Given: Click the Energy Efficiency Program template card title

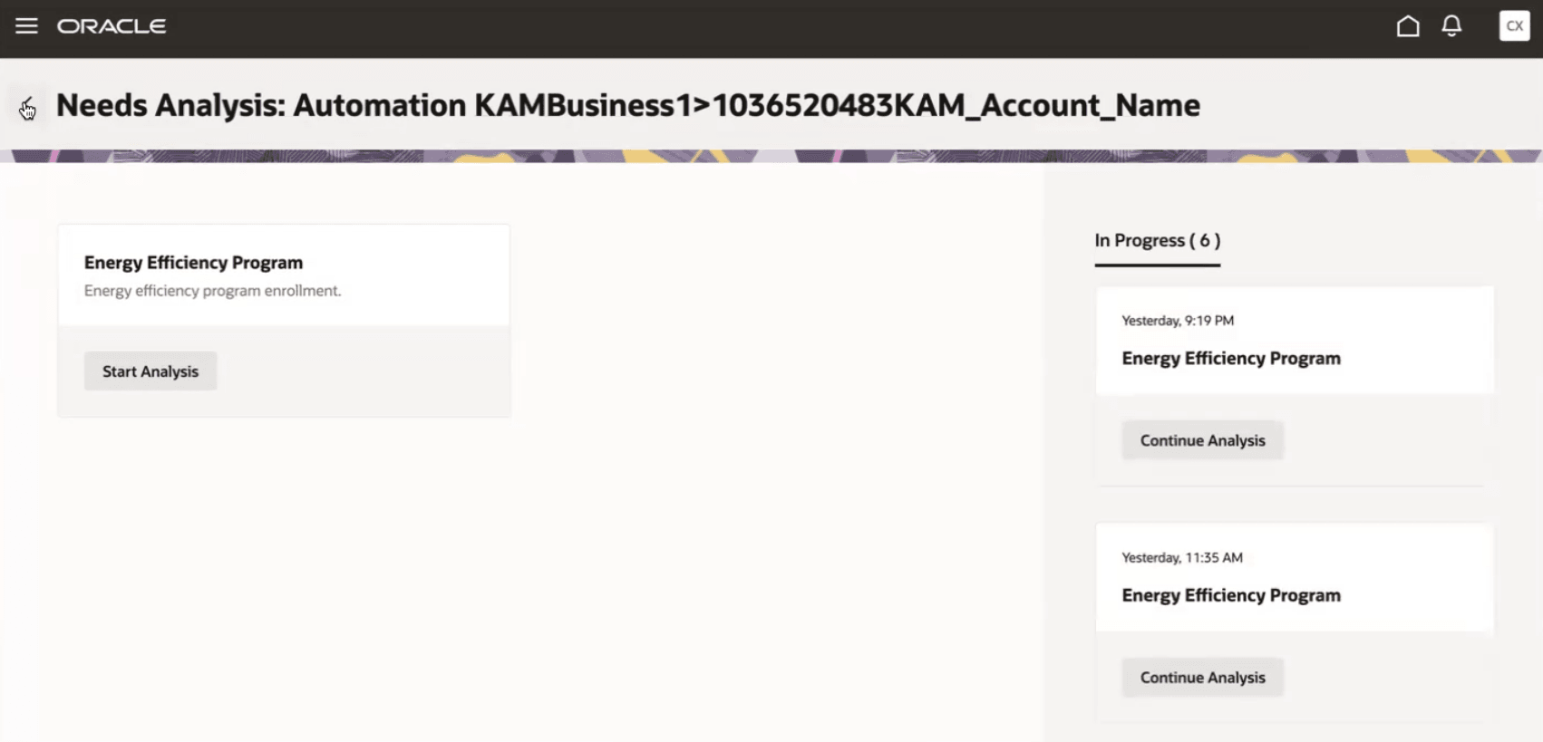Looking at the screenshot, I should (x=193, y=263).
